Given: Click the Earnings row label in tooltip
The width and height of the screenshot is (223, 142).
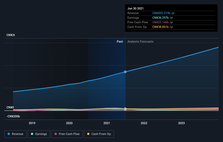Looking at the screenshot, I should click(133, 18).
